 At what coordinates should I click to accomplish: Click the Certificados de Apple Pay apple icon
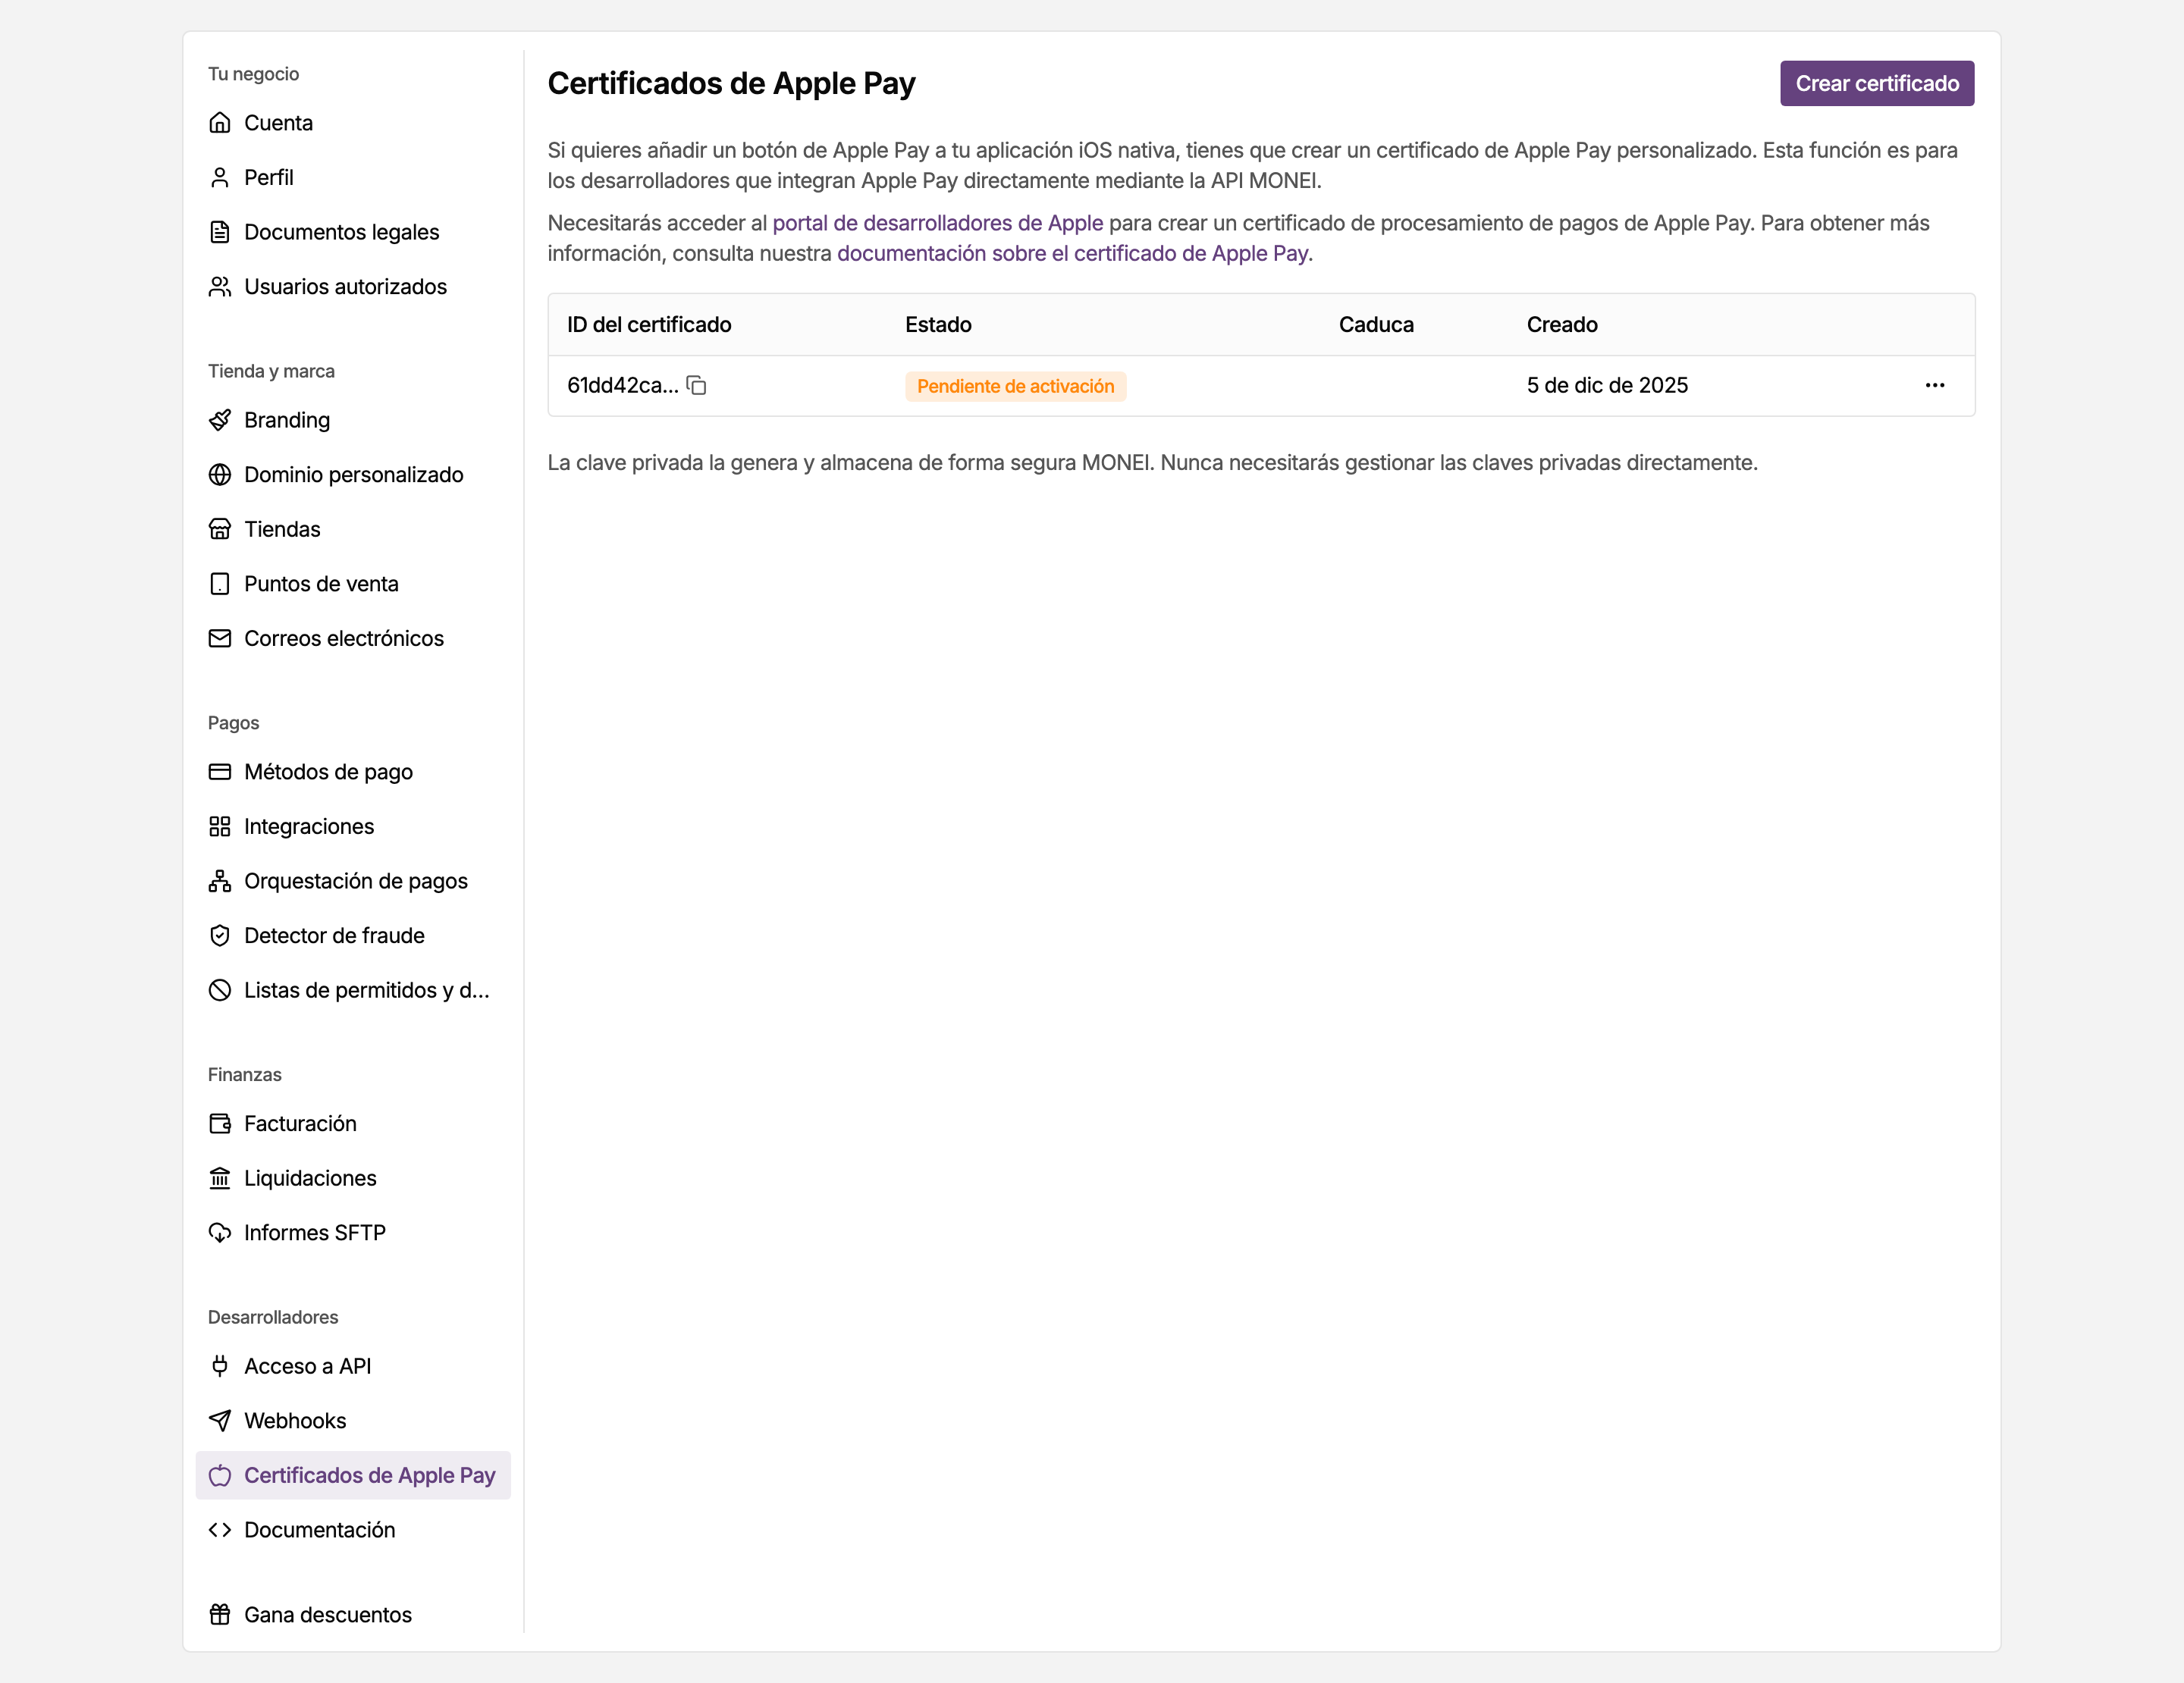(x=220, y=1475)
